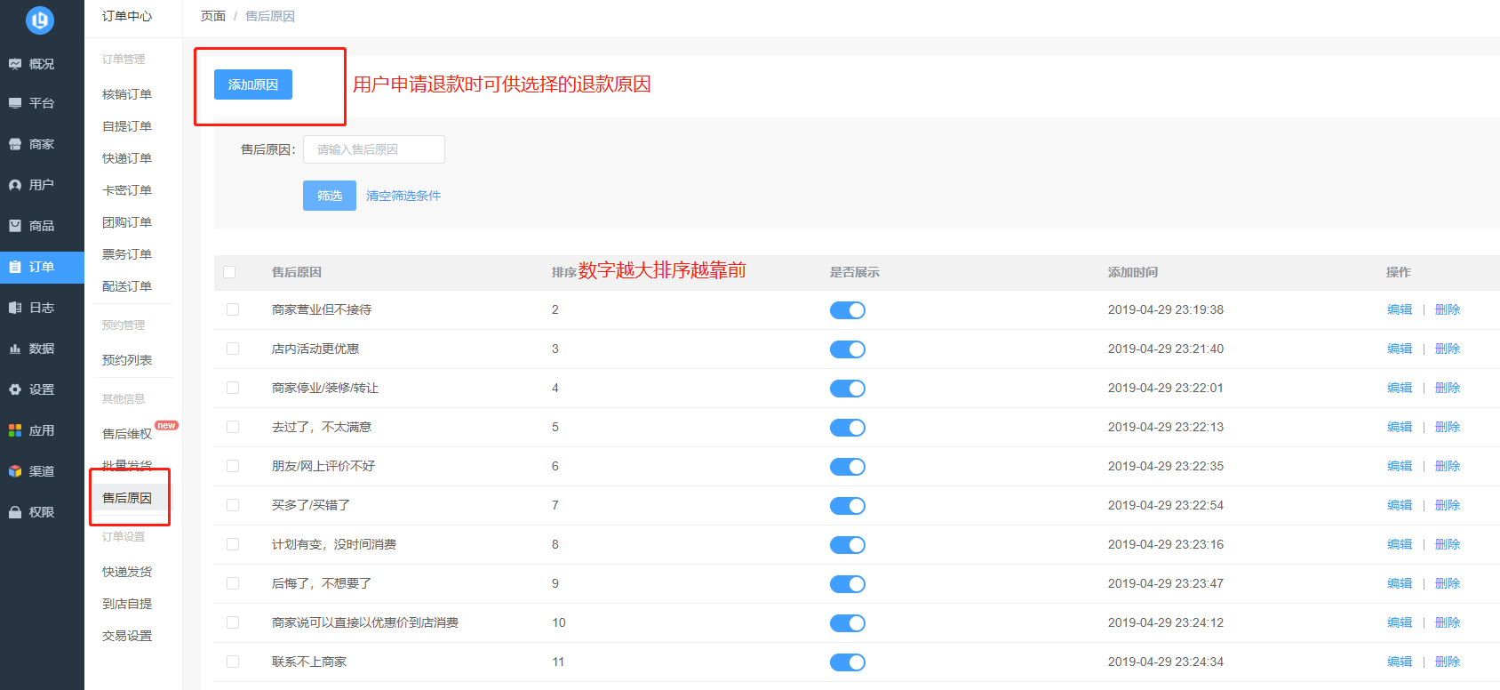The width and height of the screenshot is (1500, 690).
Task: Click 编辑 for 商家营业但不接待
Action: pos(1400,309)
